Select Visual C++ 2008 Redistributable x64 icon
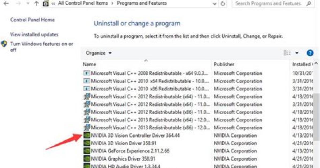 [x=87, y=73]
